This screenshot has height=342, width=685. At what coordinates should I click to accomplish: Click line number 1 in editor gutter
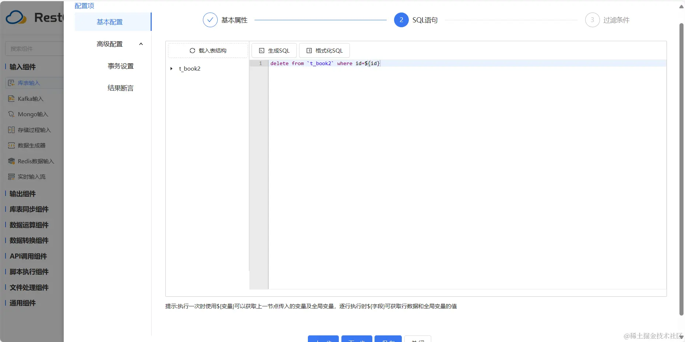[260, 63]
